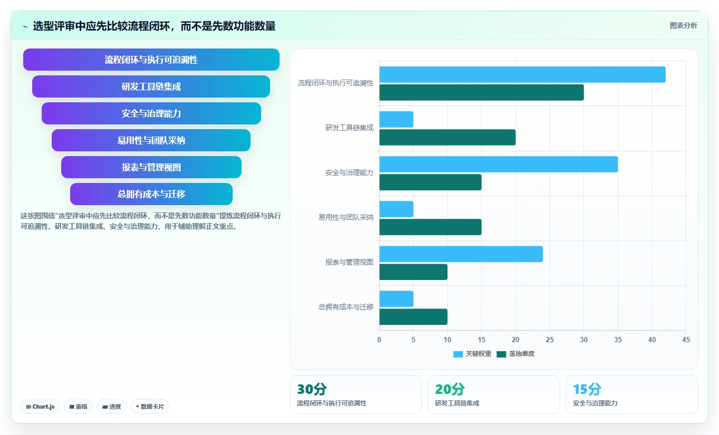This screenshot has width=719, height=435.
Task: Click x-axis tick value 20
Action: coord(515,340)
